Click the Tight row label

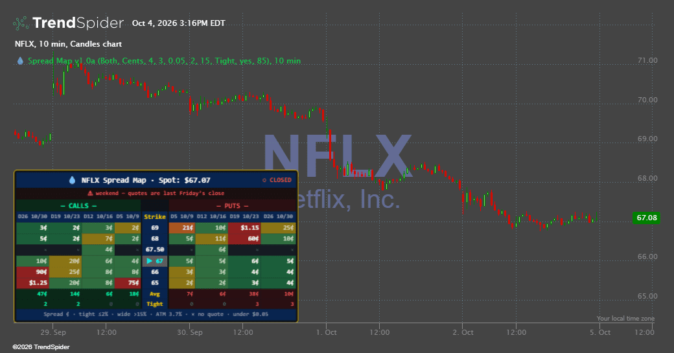click(155, 304)
